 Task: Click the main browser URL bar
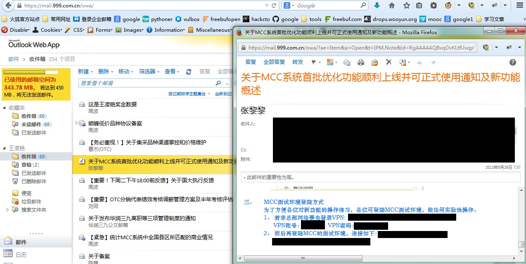[140, 6]
